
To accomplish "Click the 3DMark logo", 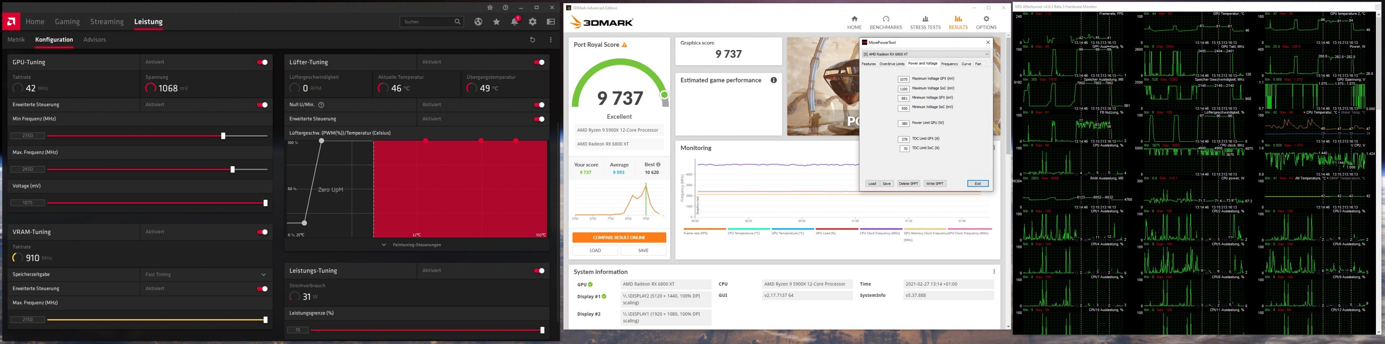I will tap(601, 22).
